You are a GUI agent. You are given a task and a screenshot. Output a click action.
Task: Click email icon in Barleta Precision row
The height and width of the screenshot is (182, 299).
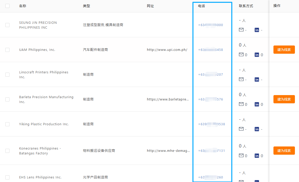[x=241, y=104]
